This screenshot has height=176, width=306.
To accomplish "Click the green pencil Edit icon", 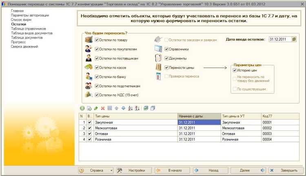I will point(96,108).
